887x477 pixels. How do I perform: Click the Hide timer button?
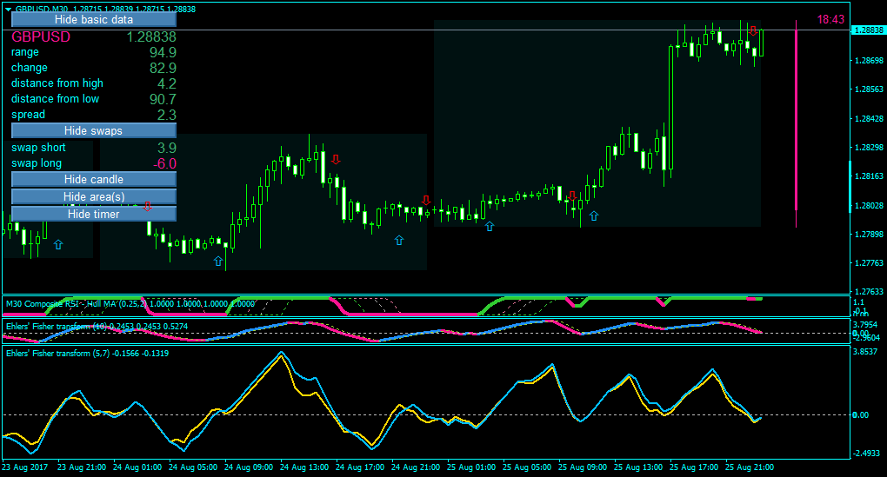(93, 214)
